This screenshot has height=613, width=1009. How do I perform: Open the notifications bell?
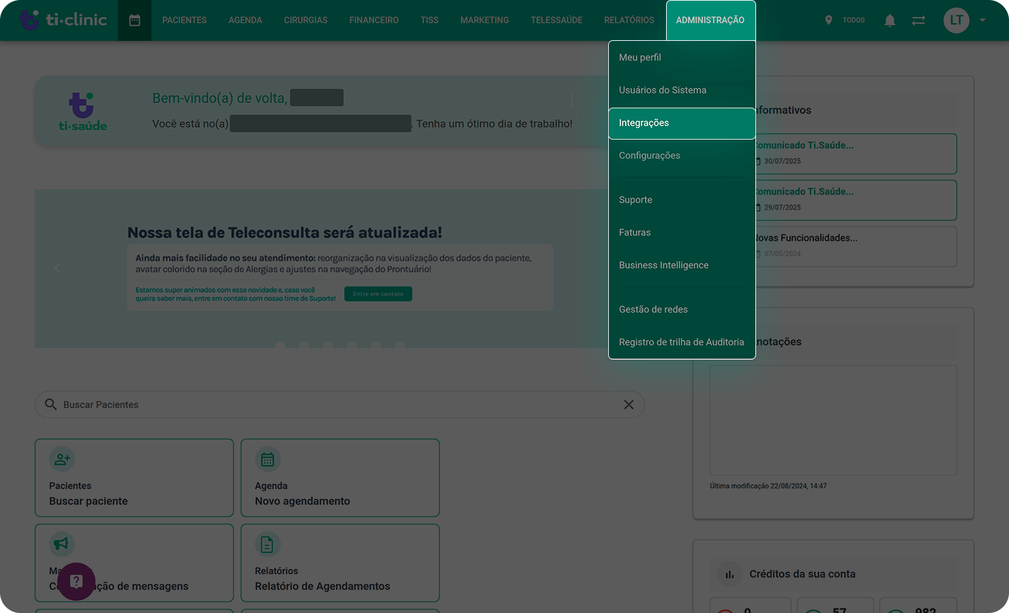coord(890,20)
